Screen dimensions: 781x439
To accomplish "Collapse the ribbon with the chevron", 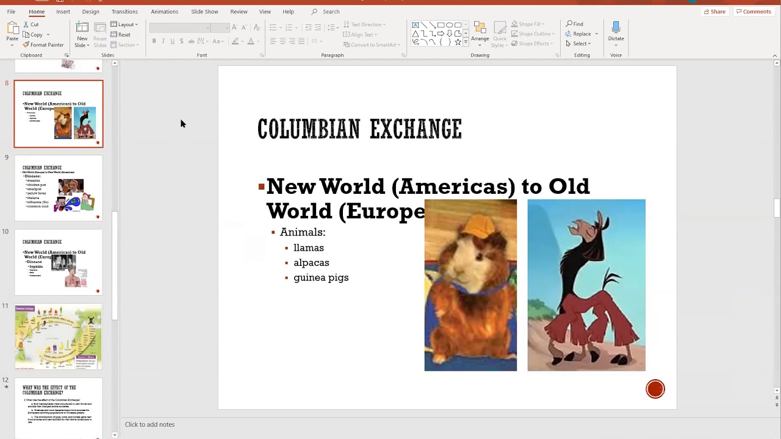I will [x=775, y=55].
